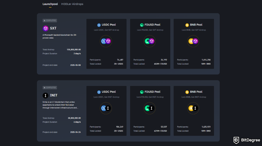Click the FDUSD coin icon in SXT FDUSD Pool header
The width and height of the screenshot is (262, 146).
(x=142, y=25)
